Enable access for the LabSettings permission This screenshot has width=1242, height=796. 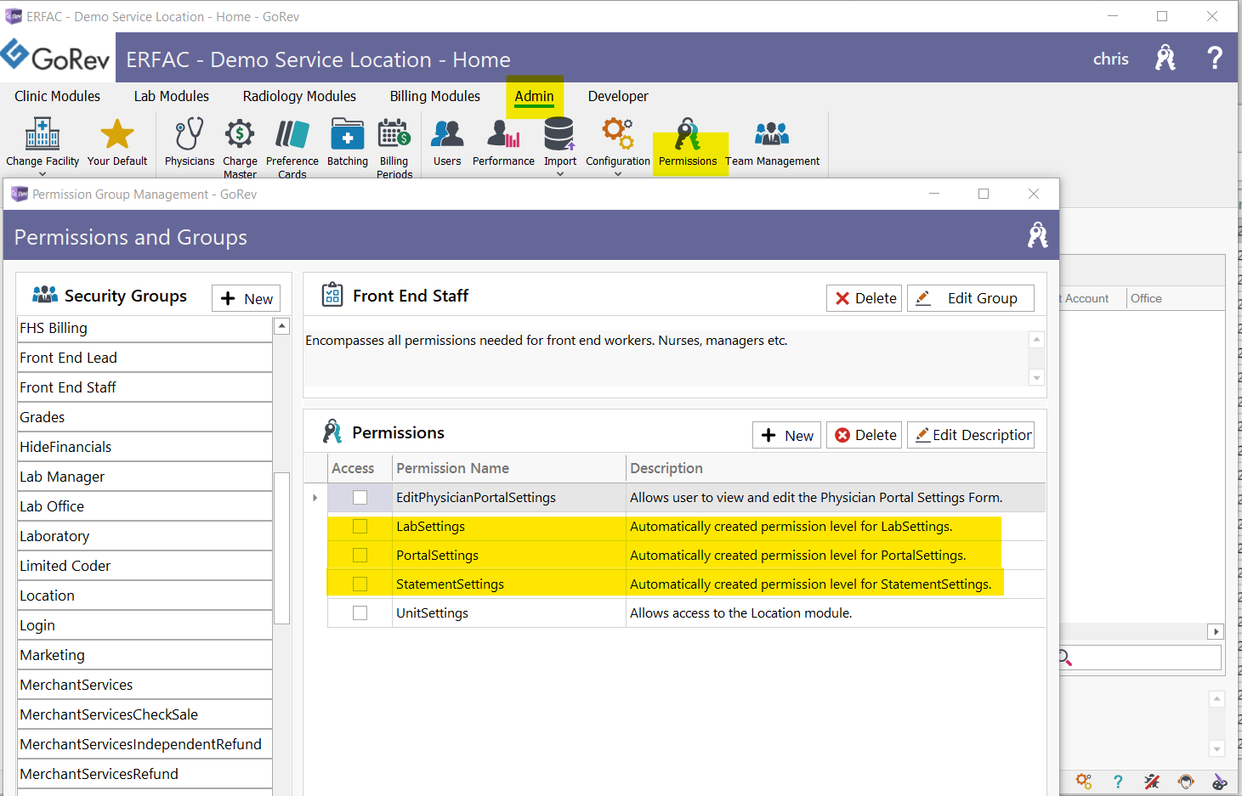360,526
